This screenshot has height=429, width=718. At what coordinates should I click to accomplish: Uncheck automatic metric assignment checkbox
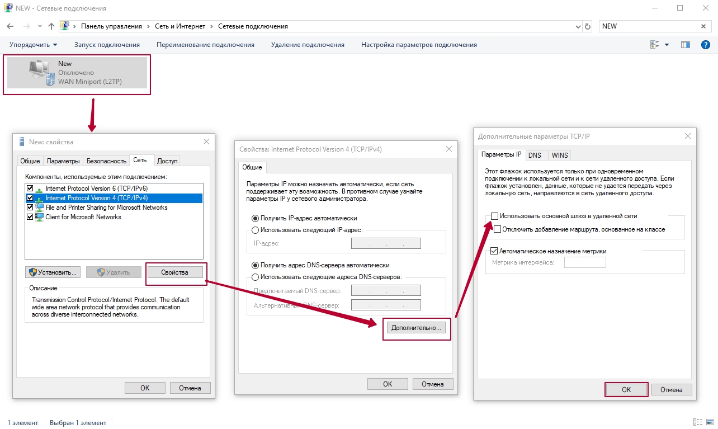[494, 251]
